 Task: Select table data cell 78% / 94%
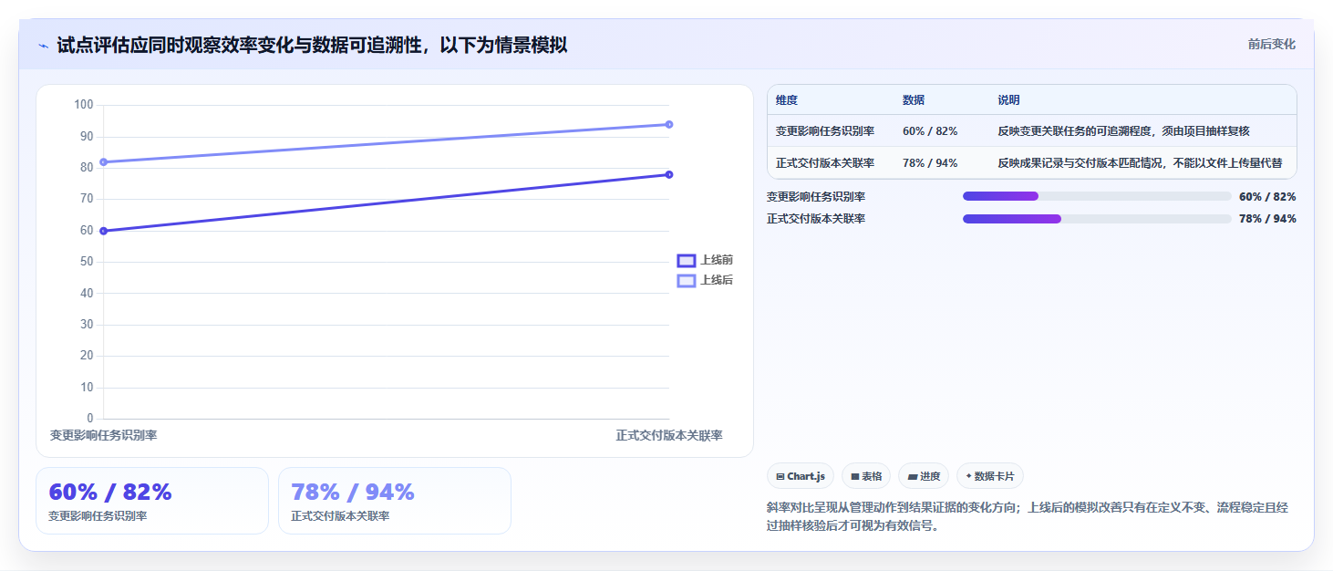[930, 163]
